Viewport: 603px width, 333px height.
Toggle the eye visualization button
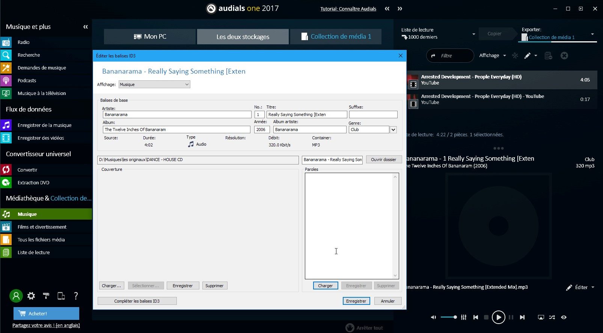point(564,317)
